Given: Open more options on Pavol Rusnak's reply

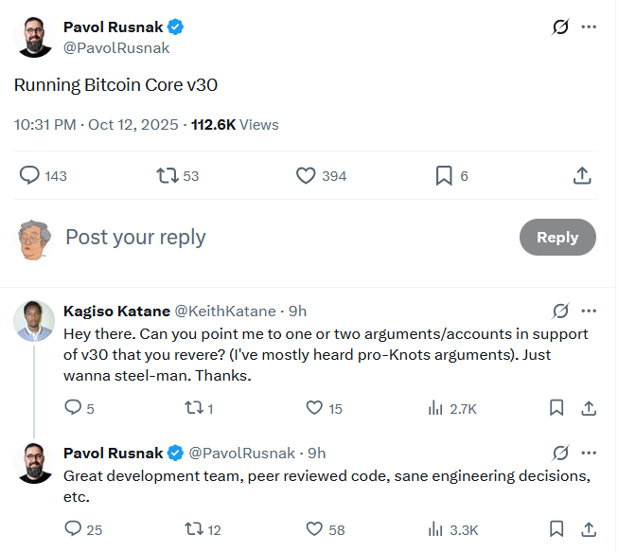Looking at the screenshot, I should click(589, 453).
